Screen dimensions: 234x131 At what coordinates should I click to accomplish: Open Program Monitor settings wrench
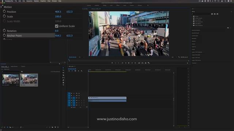[179, 57]
